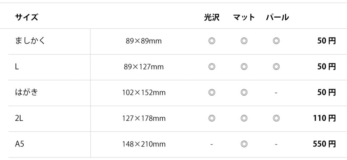Click the 148×210mm dimension text
This screenshot has height=160, width=347.
144,144
